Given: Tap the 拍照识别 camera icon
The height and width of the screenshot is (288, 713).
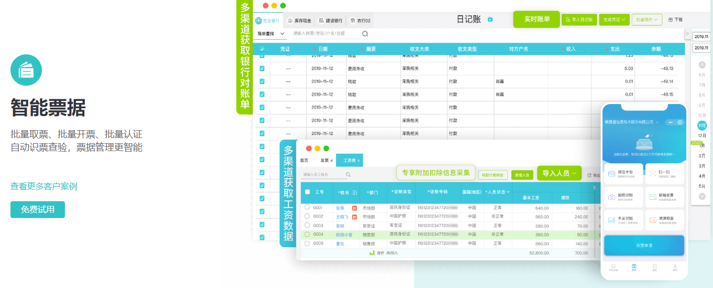Looking at the screenshot, I should 611,197.
